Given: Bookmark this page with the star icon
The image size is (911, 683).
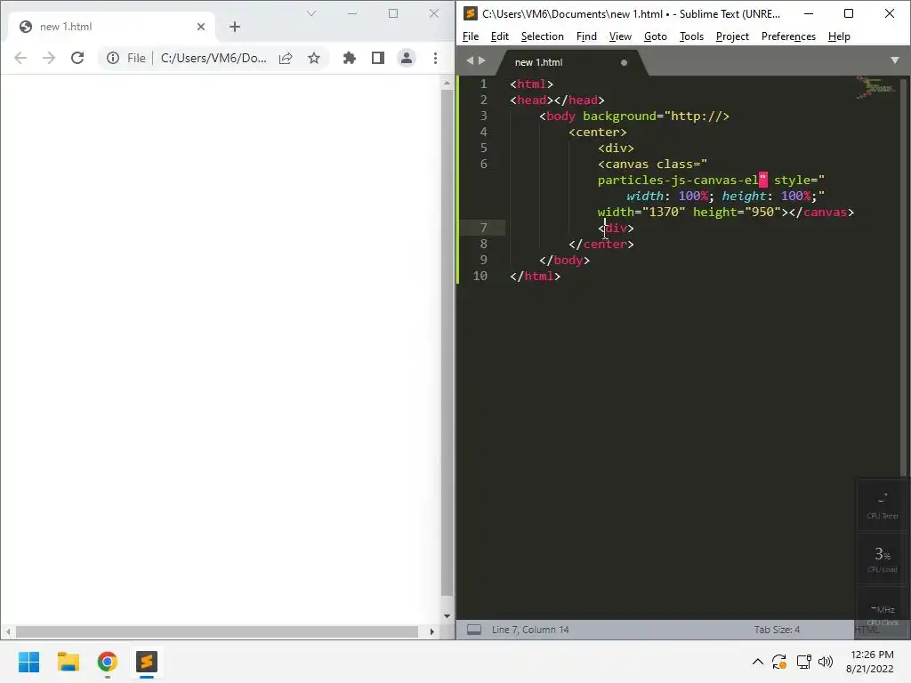Looking at the screenshot, I should [314, 58].
